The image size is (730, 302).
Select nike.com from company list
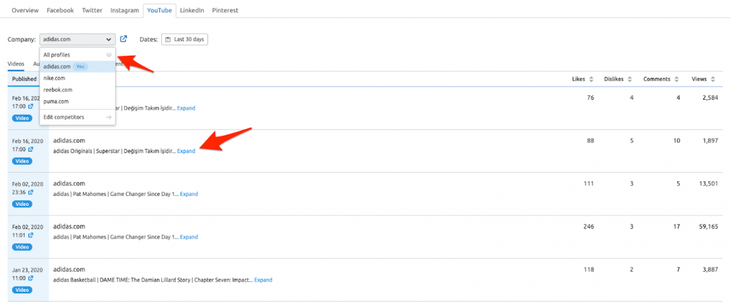coord(77,78)
